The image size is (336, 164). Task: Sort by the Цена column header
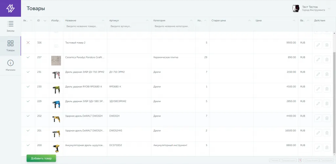tap(259, 21)
